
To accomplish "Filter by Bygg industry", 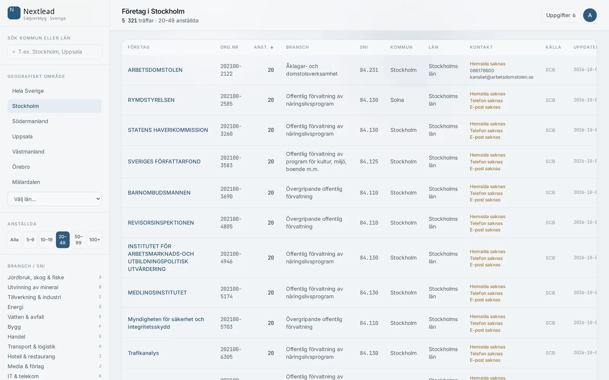I will pyautogui.click(x=54, y=327).
